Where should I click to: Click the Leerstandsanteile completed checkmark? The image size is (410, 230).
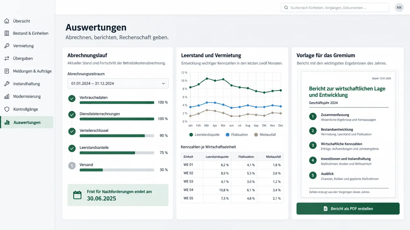pyautogui.click(x=72, y=148)
